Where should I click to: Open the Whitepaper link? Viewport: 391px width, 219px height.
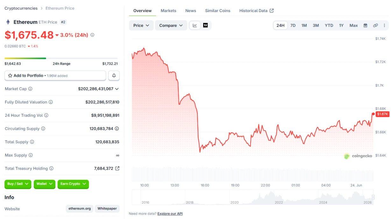(x=107, y=209)
